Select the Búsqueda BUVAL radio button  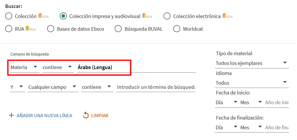pyautogui.click(x=118, y=29)
